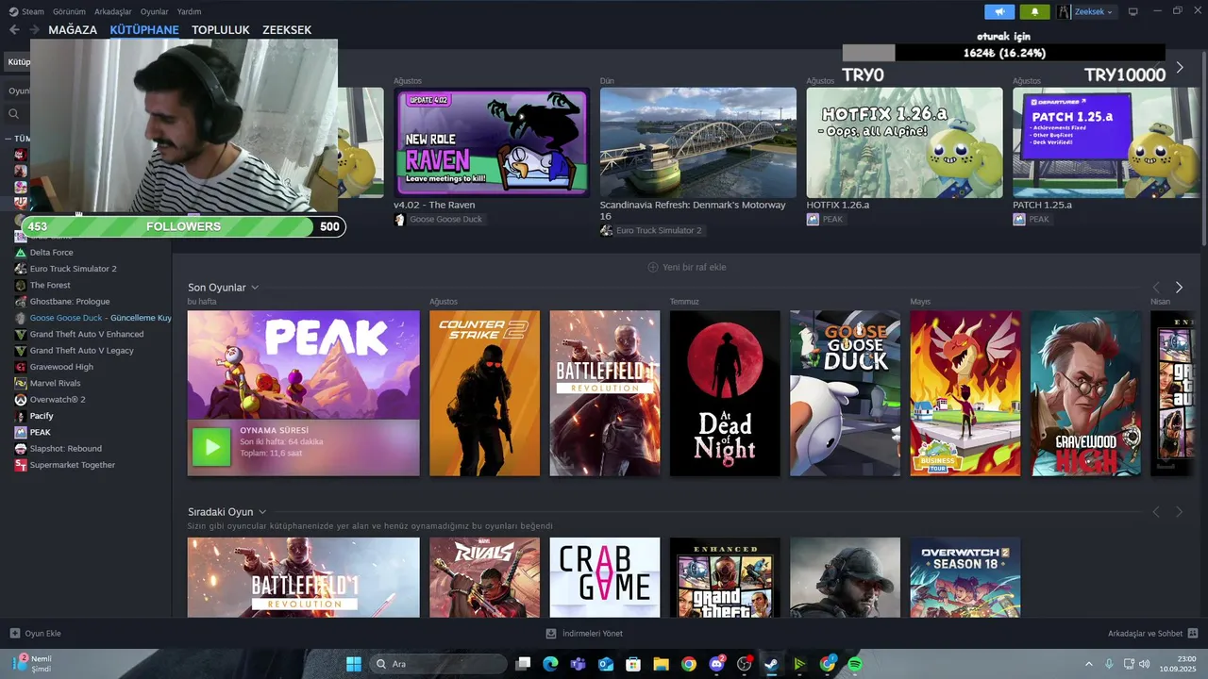
Task: Switch to the TOPLULUK tab
Action: 221,30
